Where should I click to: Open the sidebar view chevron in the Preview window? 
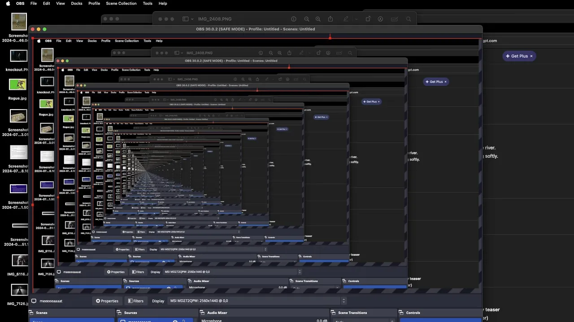[x=192, y=19]
